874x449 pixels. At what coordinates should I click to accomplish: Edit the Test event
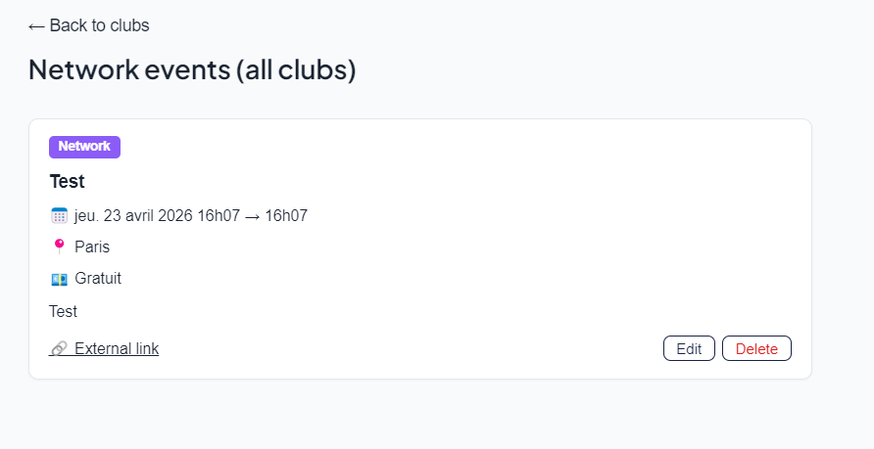click(689, 348)
